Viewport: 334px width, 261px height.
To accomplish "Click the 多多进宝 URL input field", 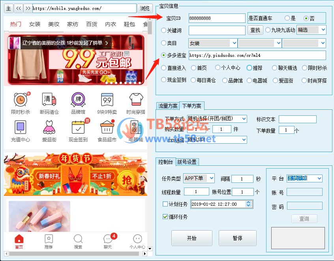I will pos(257,55).
